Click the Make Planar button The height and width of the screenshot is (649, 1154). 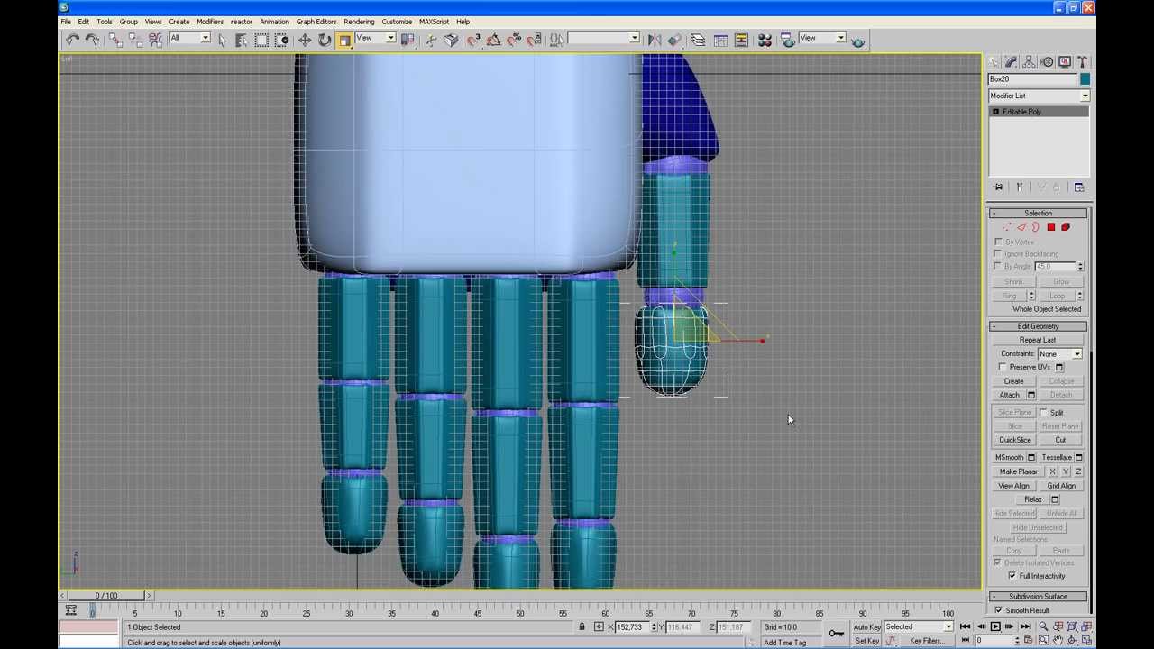(1018, 471)
